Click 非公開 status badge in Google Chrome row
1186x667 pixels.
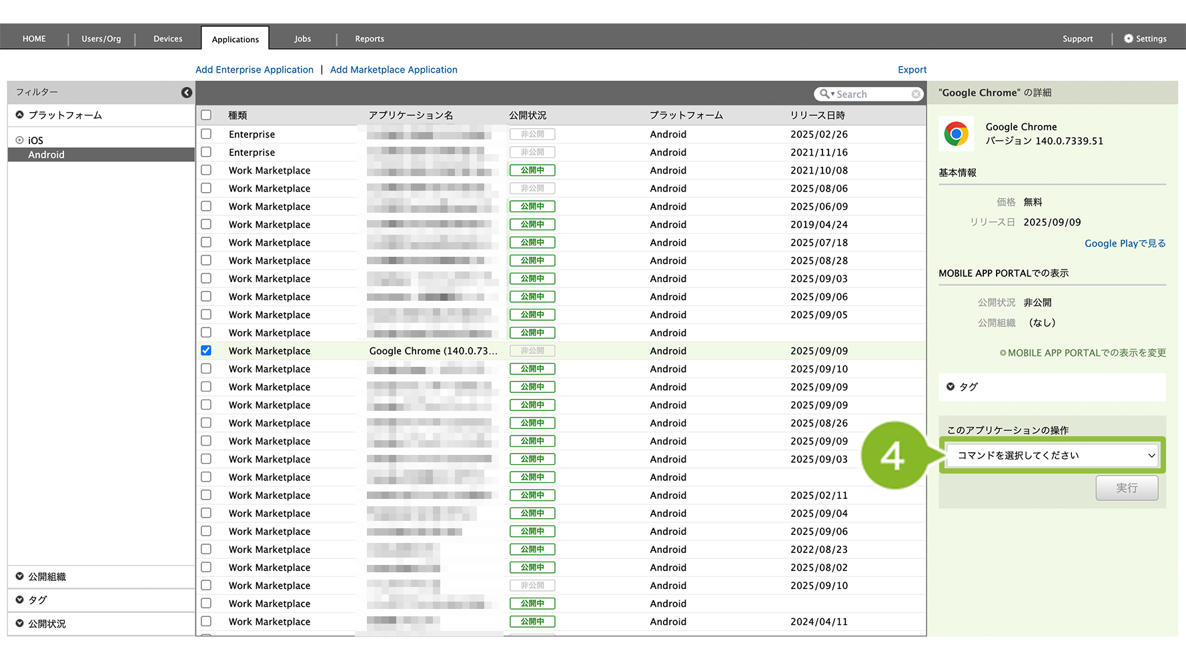pos(532,351)
